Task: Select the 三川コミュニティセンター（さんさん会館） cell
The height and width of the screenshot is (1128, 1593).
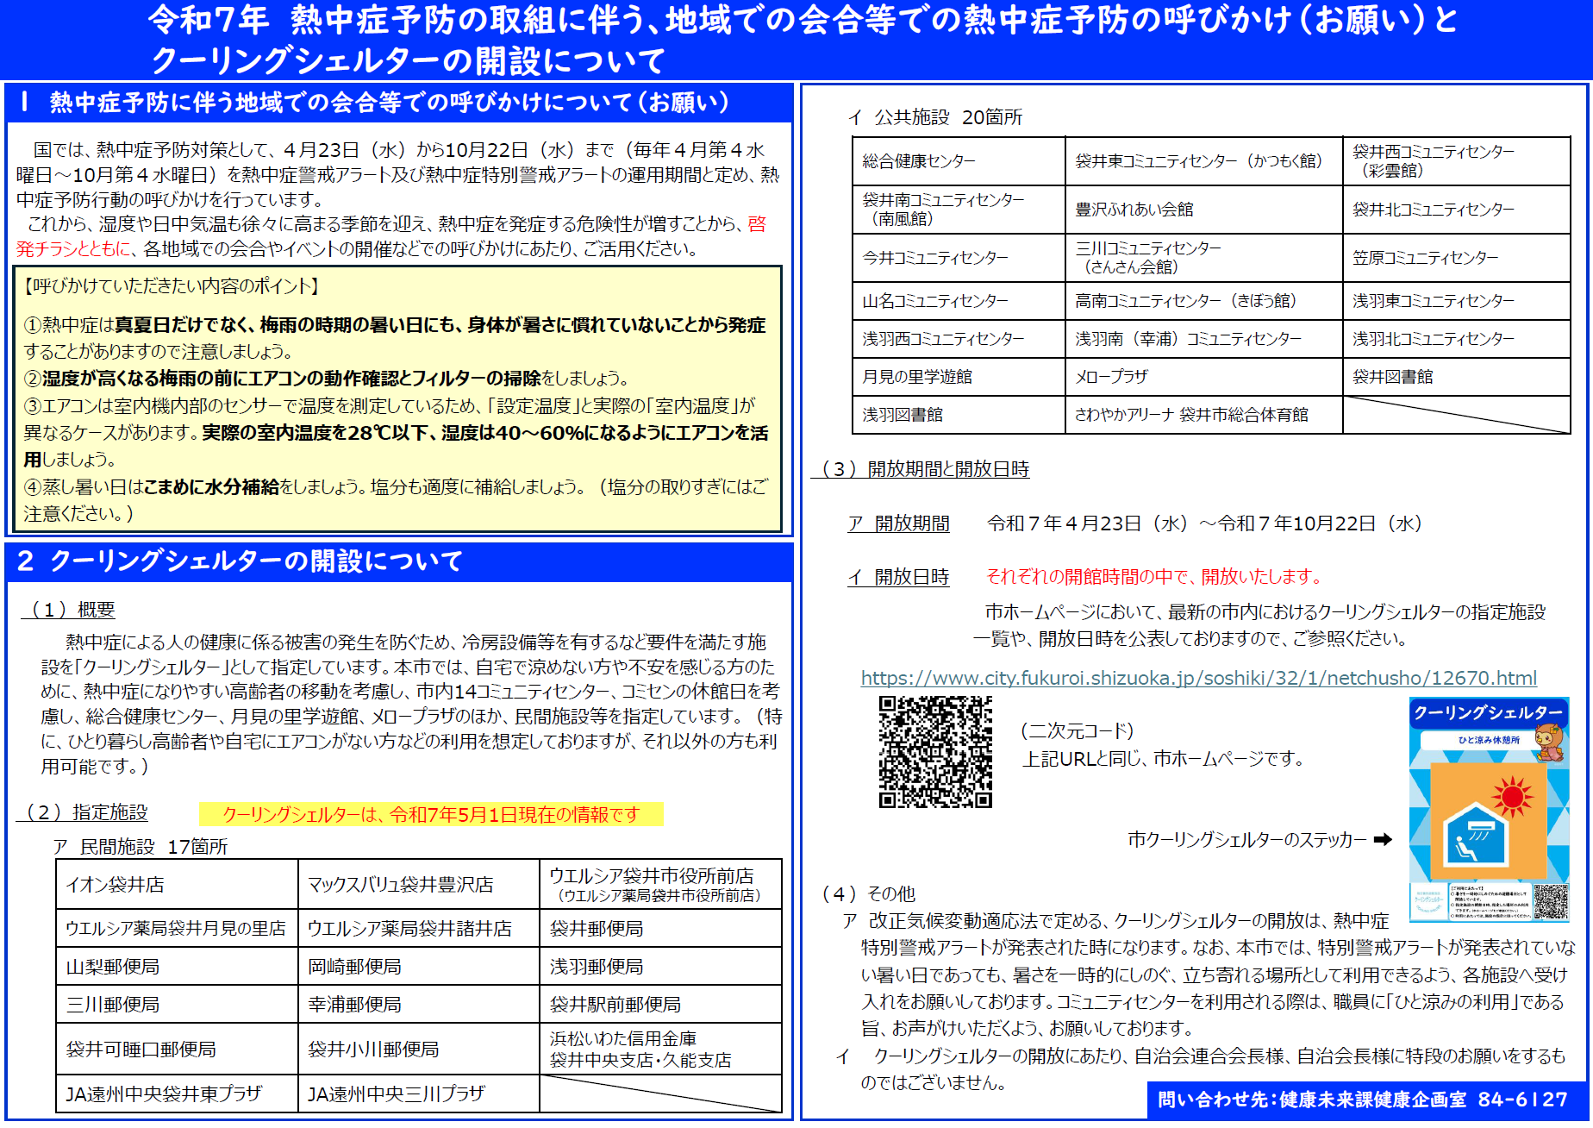Action: (x=1204, y=257)
